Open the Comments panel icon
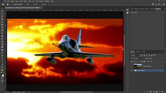The height and width of the screenshot is (93, 166). click(127, 13)
